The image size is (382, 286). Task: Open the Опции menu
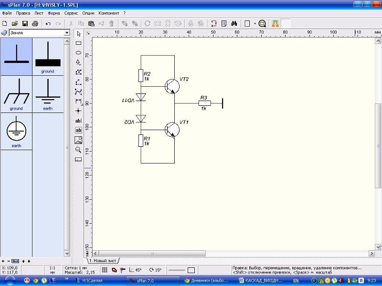88,13
